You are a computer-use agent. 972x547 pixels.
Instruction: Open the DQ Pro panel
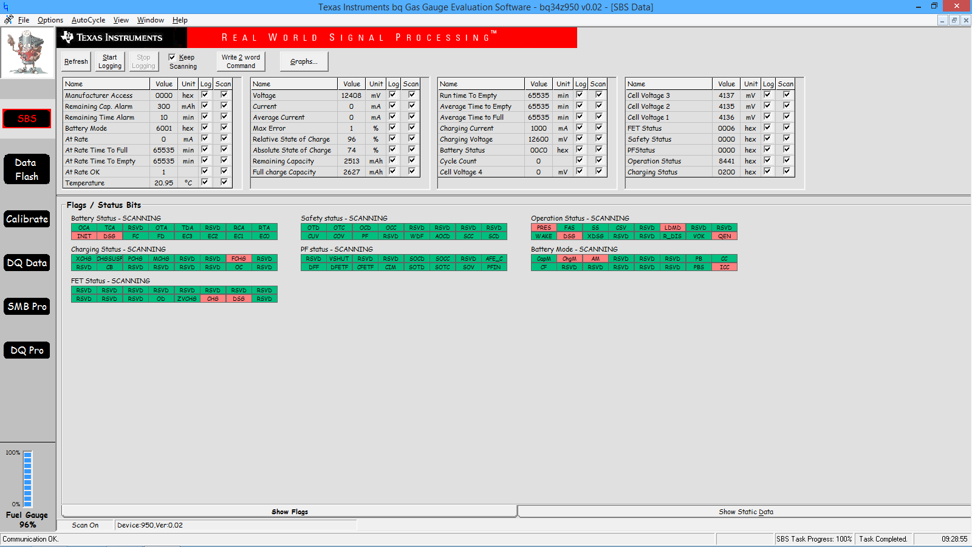[27, 350]
